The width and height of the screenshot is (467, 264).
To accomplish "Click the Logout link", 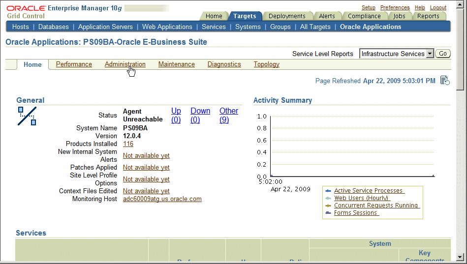I will 438,7.
